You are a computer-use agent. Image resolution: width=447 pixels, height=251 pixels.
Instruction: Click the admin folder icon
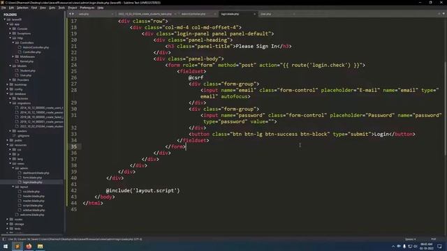17,168
